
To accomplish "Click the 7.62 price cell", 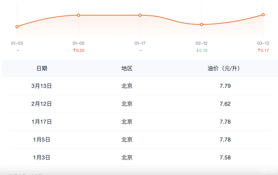I will pyautogui.click(x=225, y=104).
